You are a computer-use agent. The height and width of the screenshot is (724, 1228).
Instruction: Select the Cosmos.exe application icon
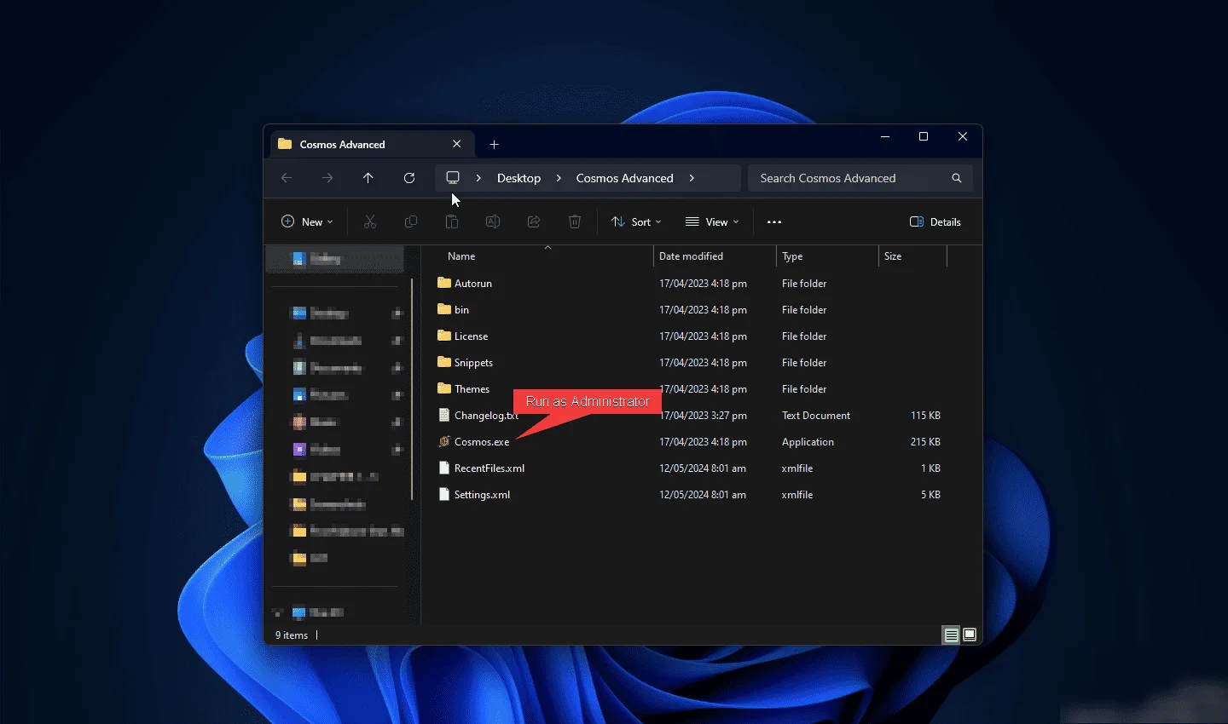(443, 441)
